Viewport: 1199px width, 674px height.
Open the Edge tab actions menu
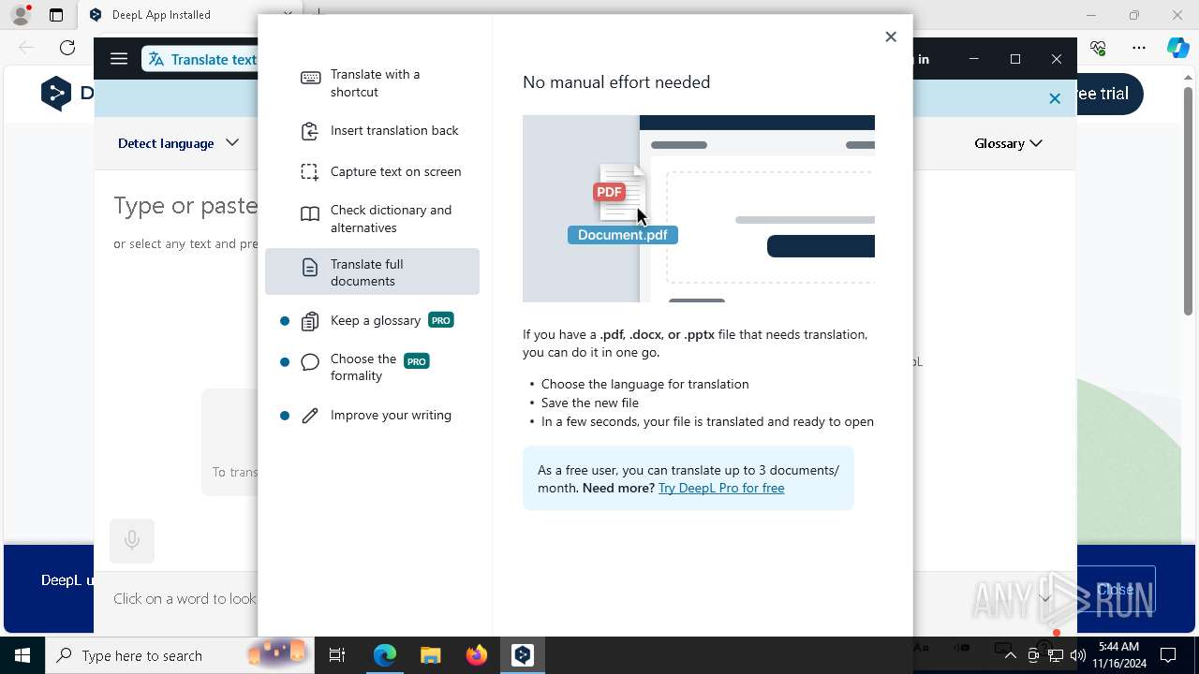56,15
